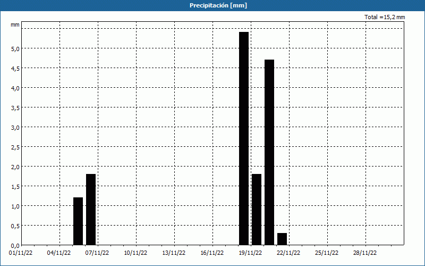This screenshot has width=425, height=266.
Task: Click the 28/11/22 date label
Action: (x=365, y=253)
